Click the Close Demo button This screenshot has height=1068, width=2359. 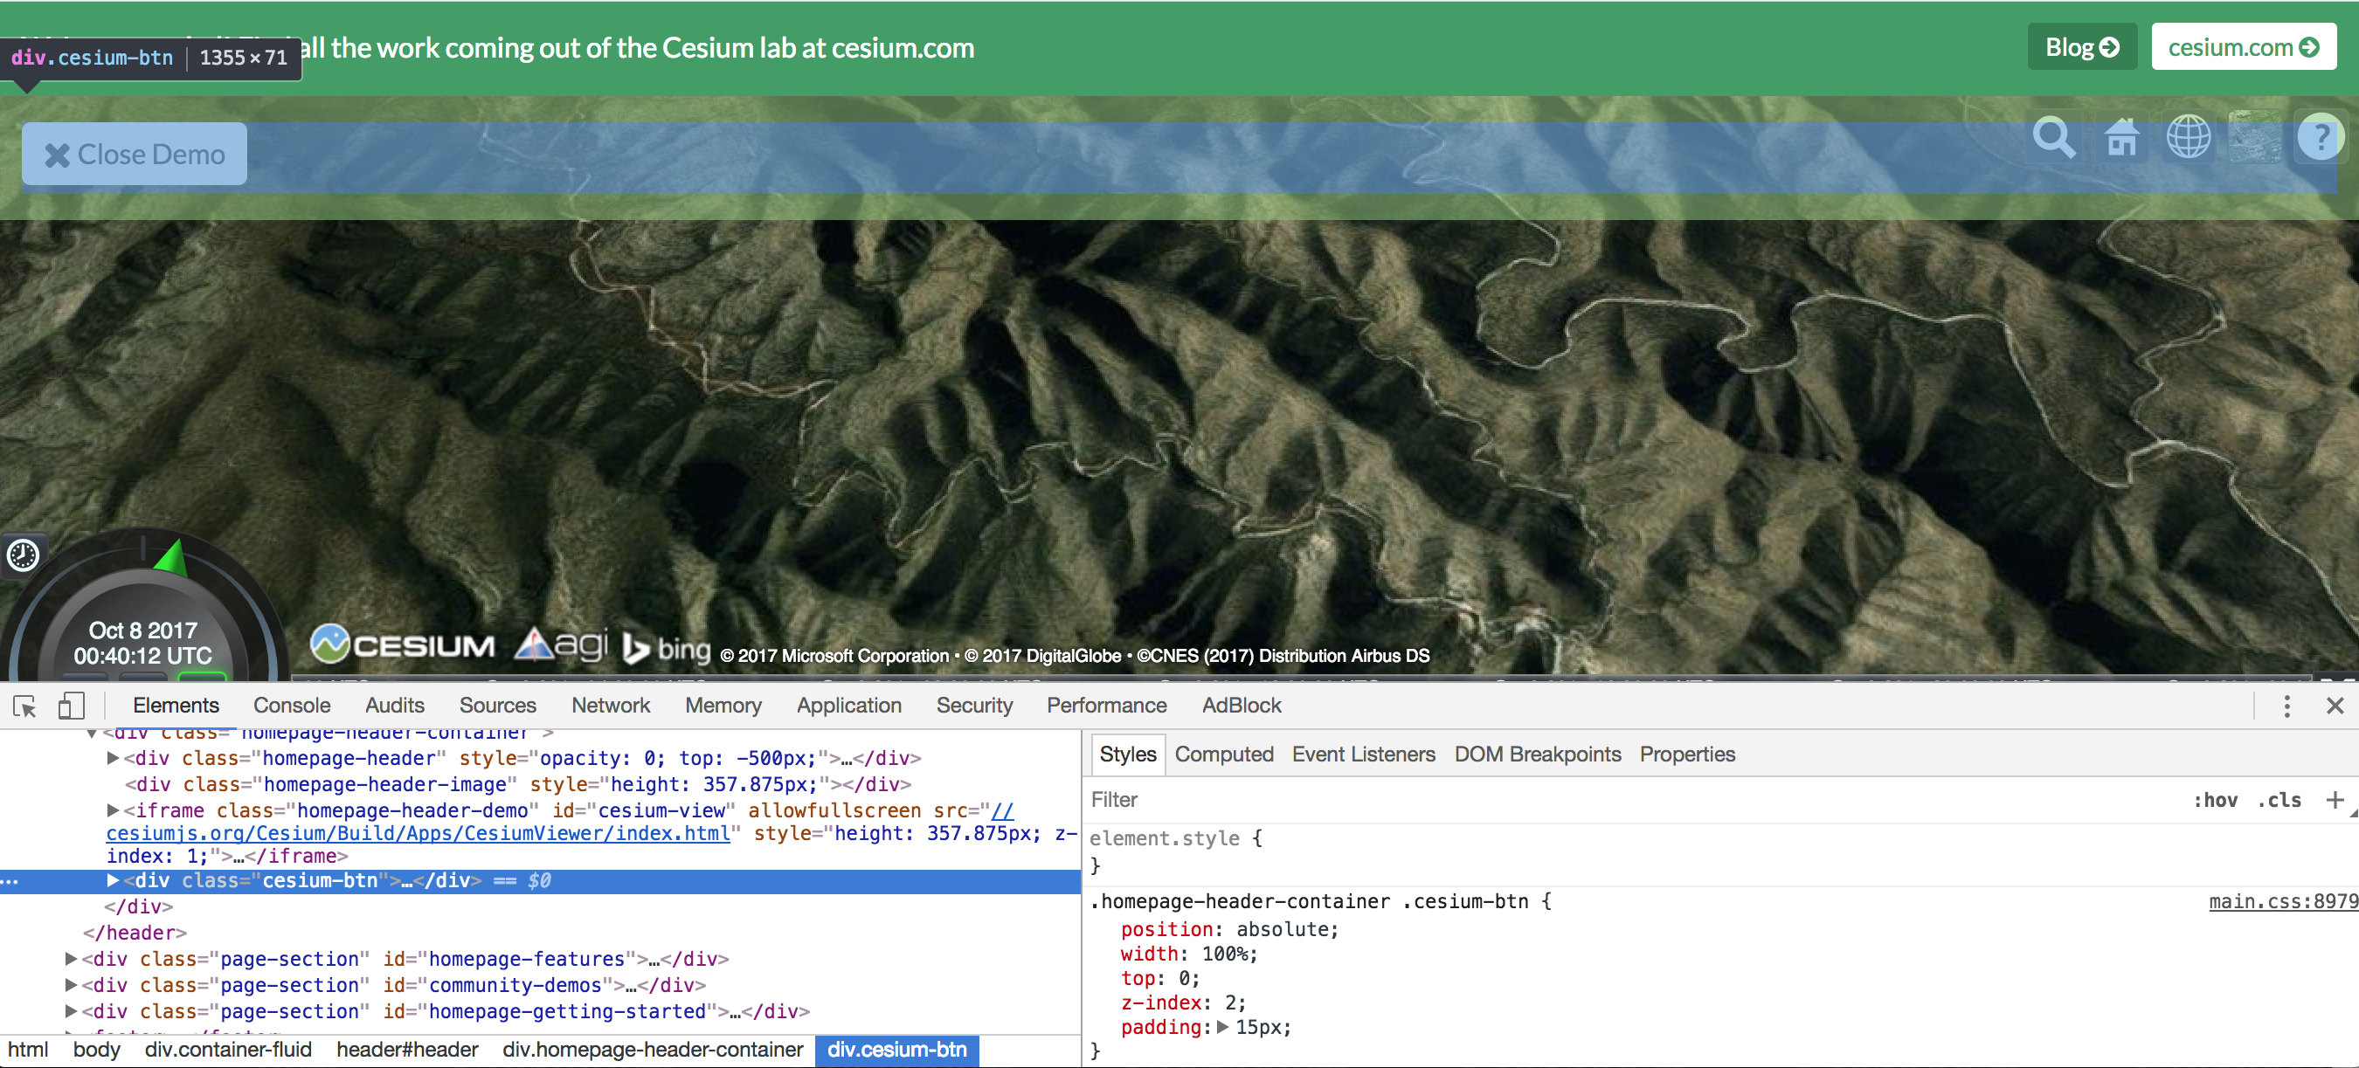tap(135, 154)
